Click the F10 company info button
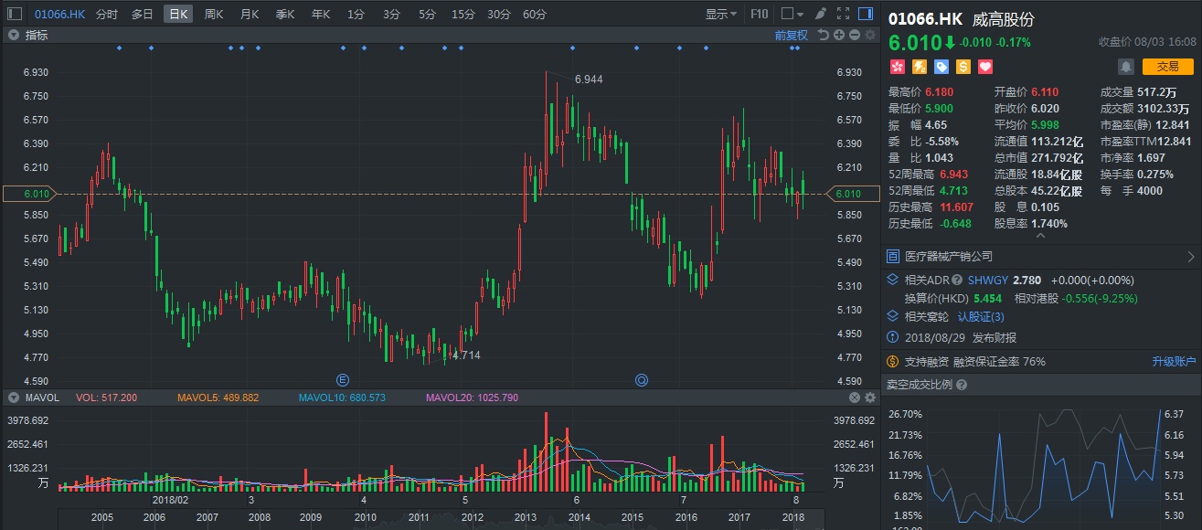Viewport: 1202px width, 530px height. [759, 14]
